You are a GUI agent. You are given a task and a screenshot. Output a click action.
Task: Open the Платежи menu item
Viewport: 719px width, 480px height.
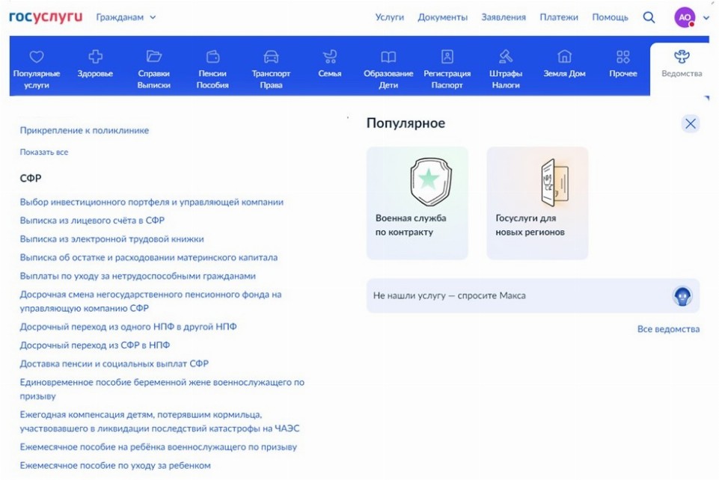pyautogui.click(x=559, y=17)
